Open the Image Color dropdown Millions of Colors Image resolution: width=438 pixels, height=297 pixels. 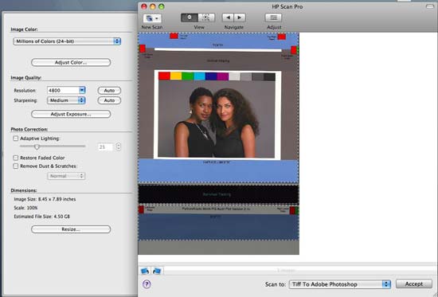(67, 41)
